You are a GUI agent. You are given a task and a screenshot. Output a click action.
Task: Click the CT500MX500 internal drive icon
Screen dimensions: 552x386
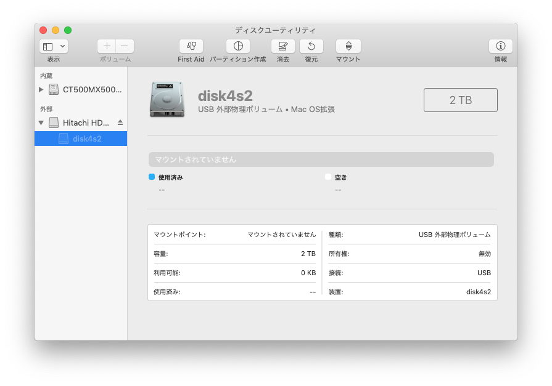54,89
